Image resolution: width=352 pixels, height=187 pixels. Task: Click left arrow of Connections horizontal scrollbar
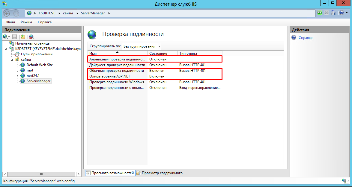5,174
